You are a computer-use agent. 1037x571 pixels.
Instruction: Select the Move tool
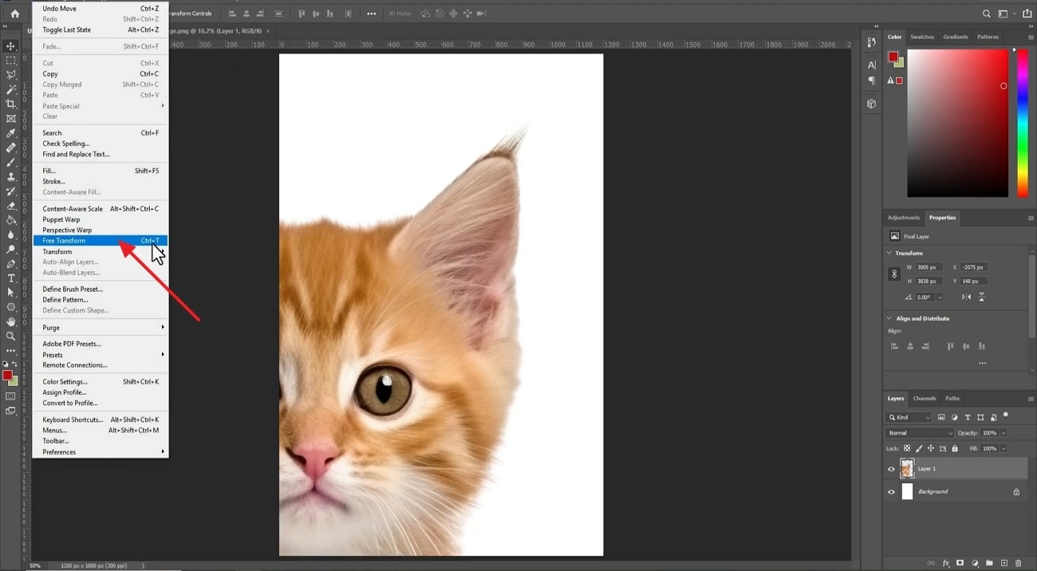11,46
